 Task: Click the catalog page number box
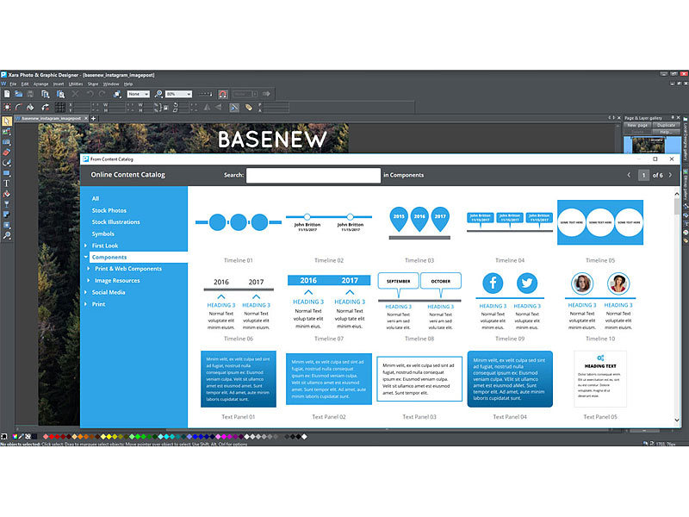point(643,175)
